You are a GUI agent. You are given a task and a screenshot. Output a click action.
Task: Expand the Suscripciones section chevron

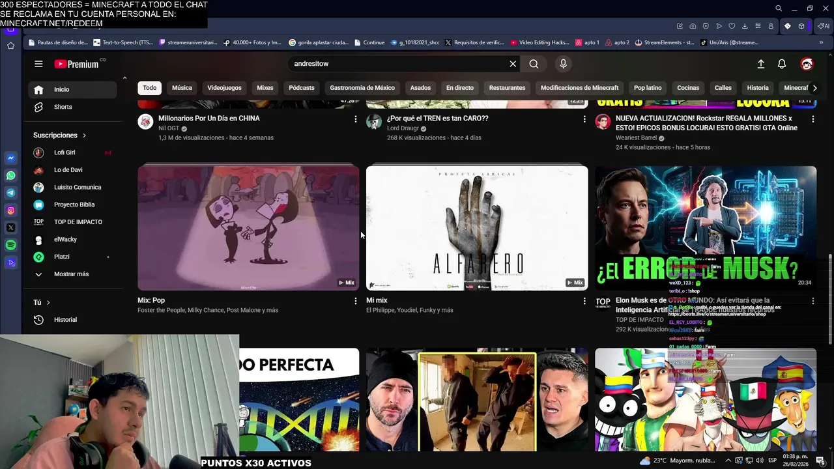click(84, 135)
